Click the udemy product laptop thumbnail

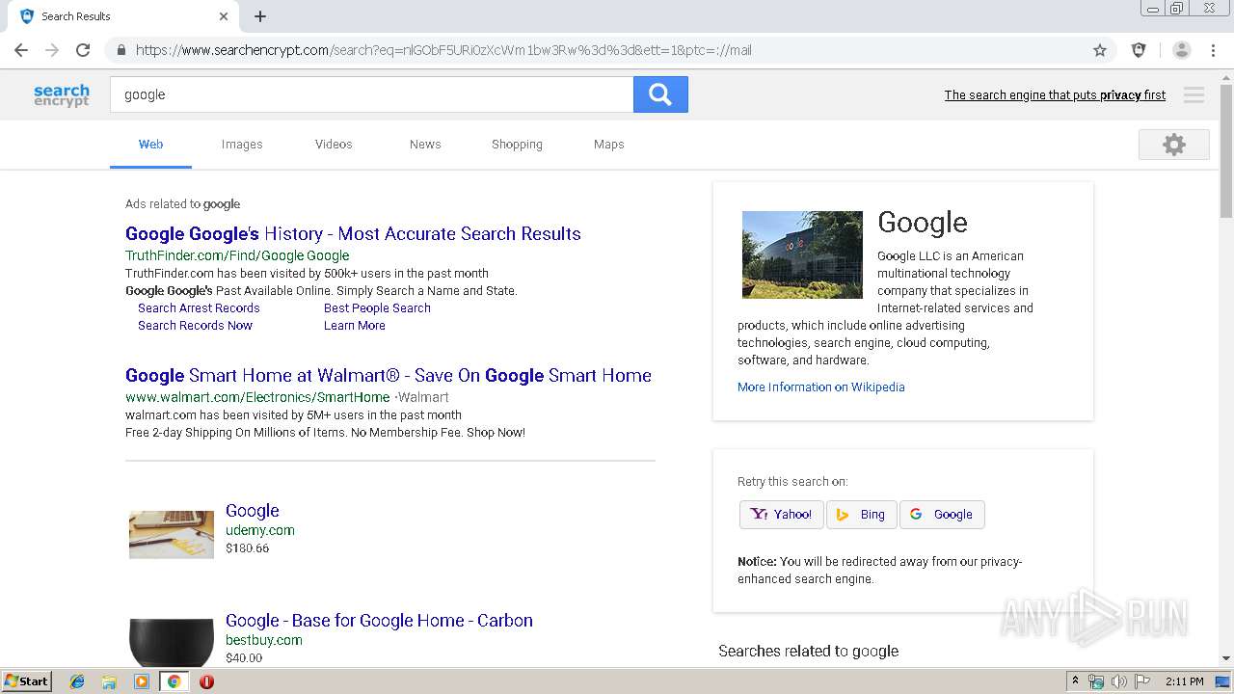(x=172, y=534)
